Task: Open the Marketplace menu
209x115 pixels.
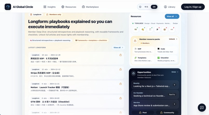Action: point(90,7)
